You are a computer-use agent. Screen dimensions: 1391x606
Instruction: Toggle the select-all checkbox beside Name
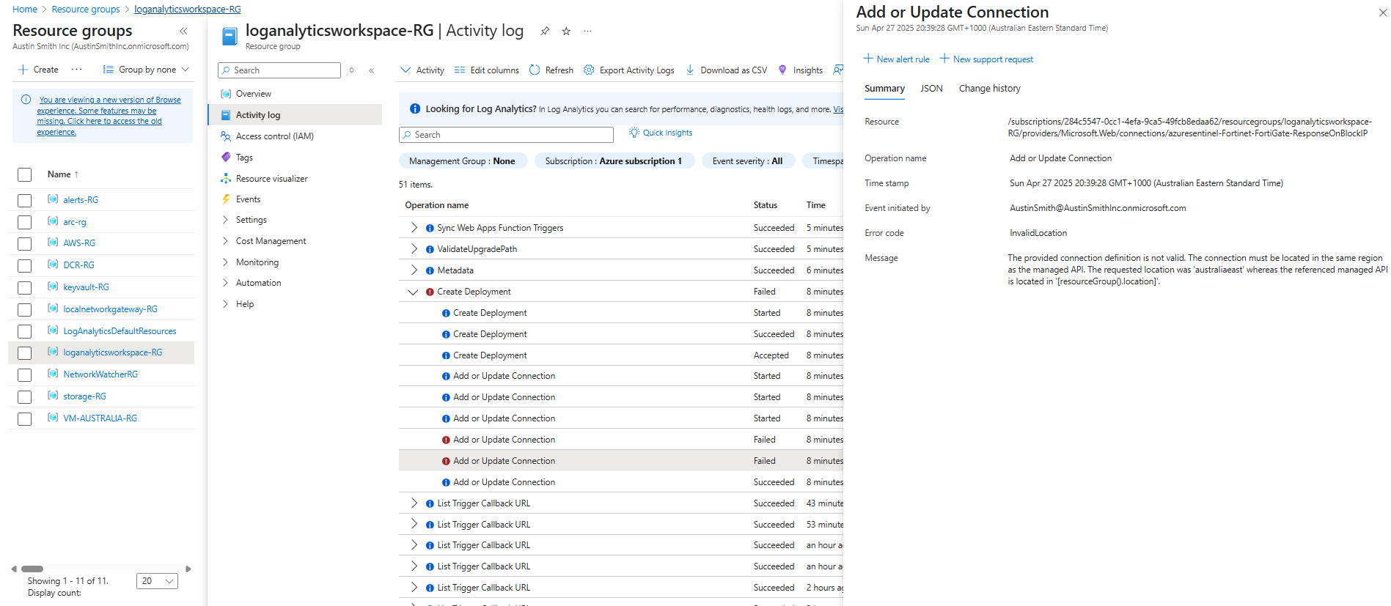pos(25,174)
